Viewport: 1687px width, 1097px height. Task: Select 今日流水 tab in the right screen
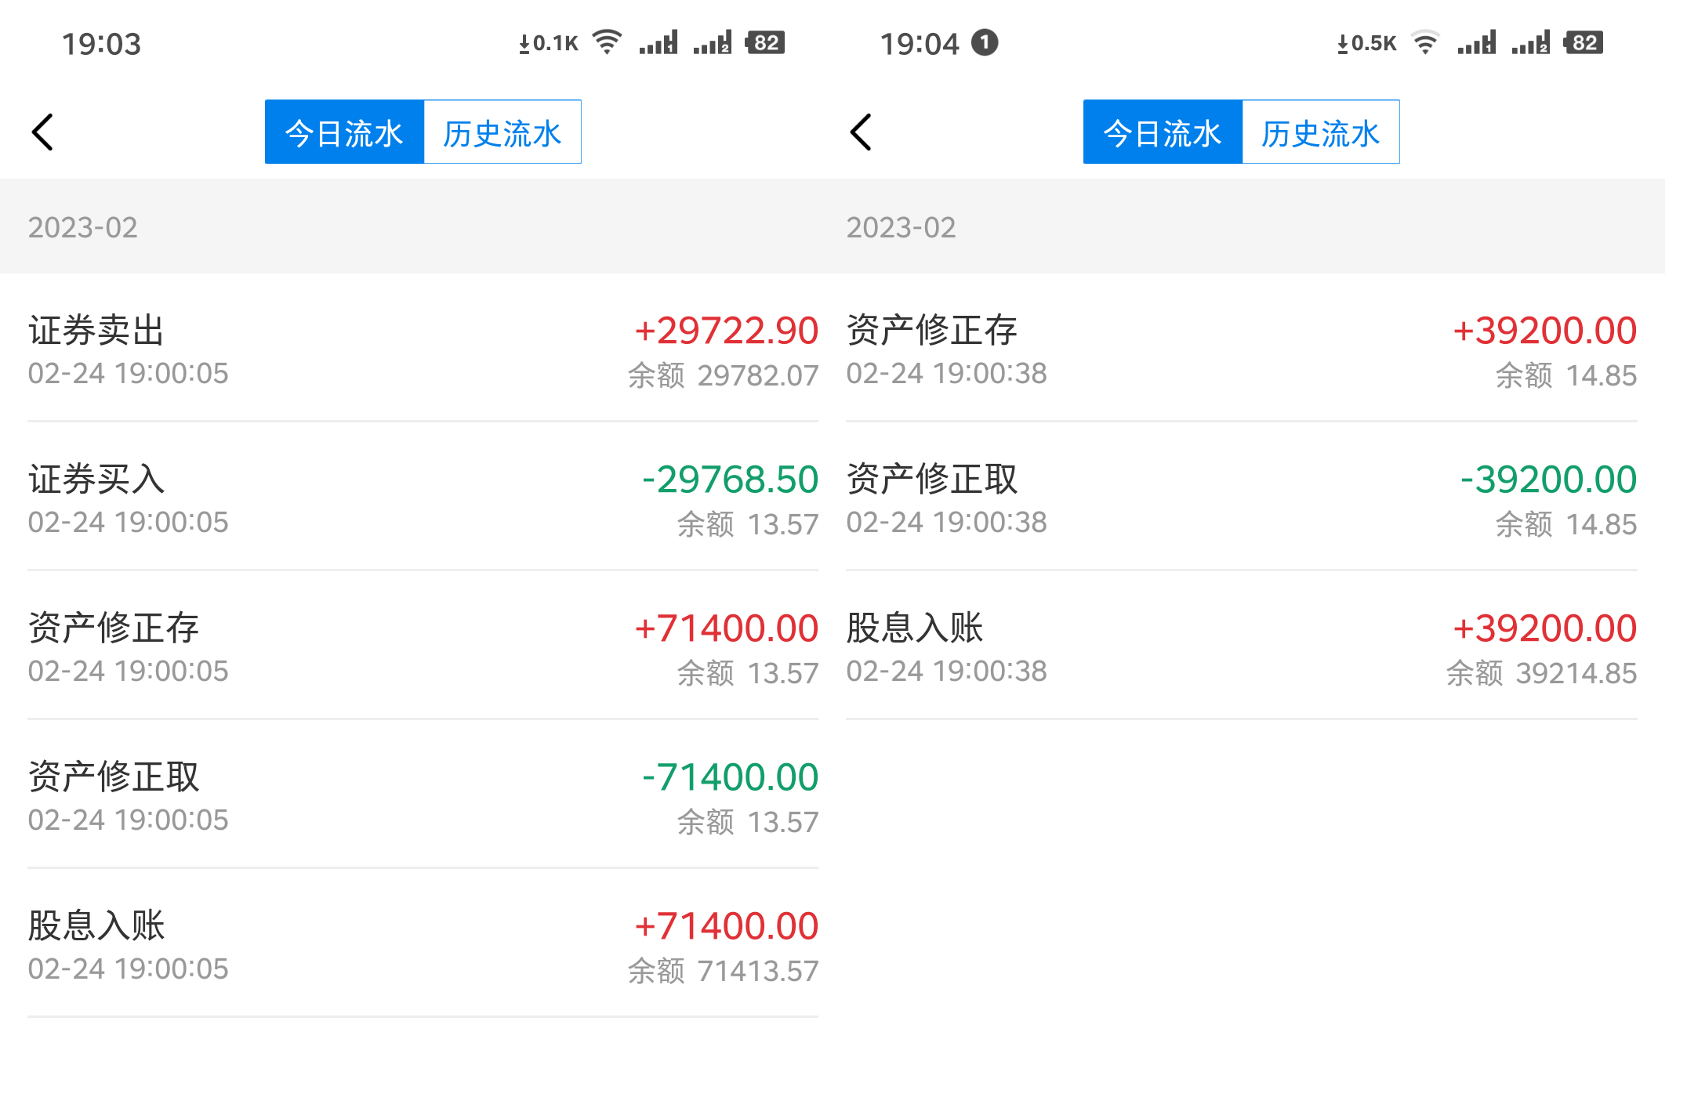tap(1163, 132)
